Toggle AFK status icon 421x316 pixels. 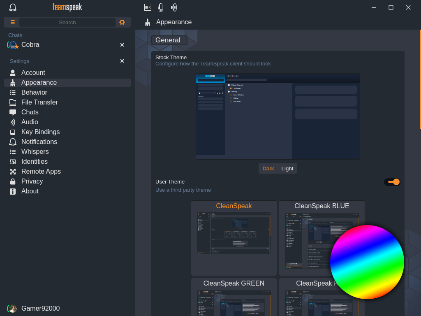pos(148,7)
